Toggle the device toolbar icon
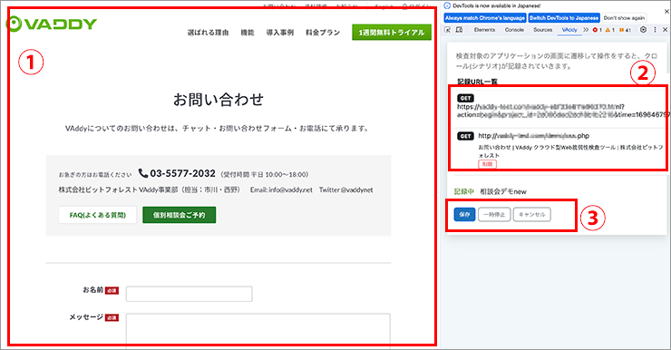The image size is (671, 350). click(x=459, y=30)
